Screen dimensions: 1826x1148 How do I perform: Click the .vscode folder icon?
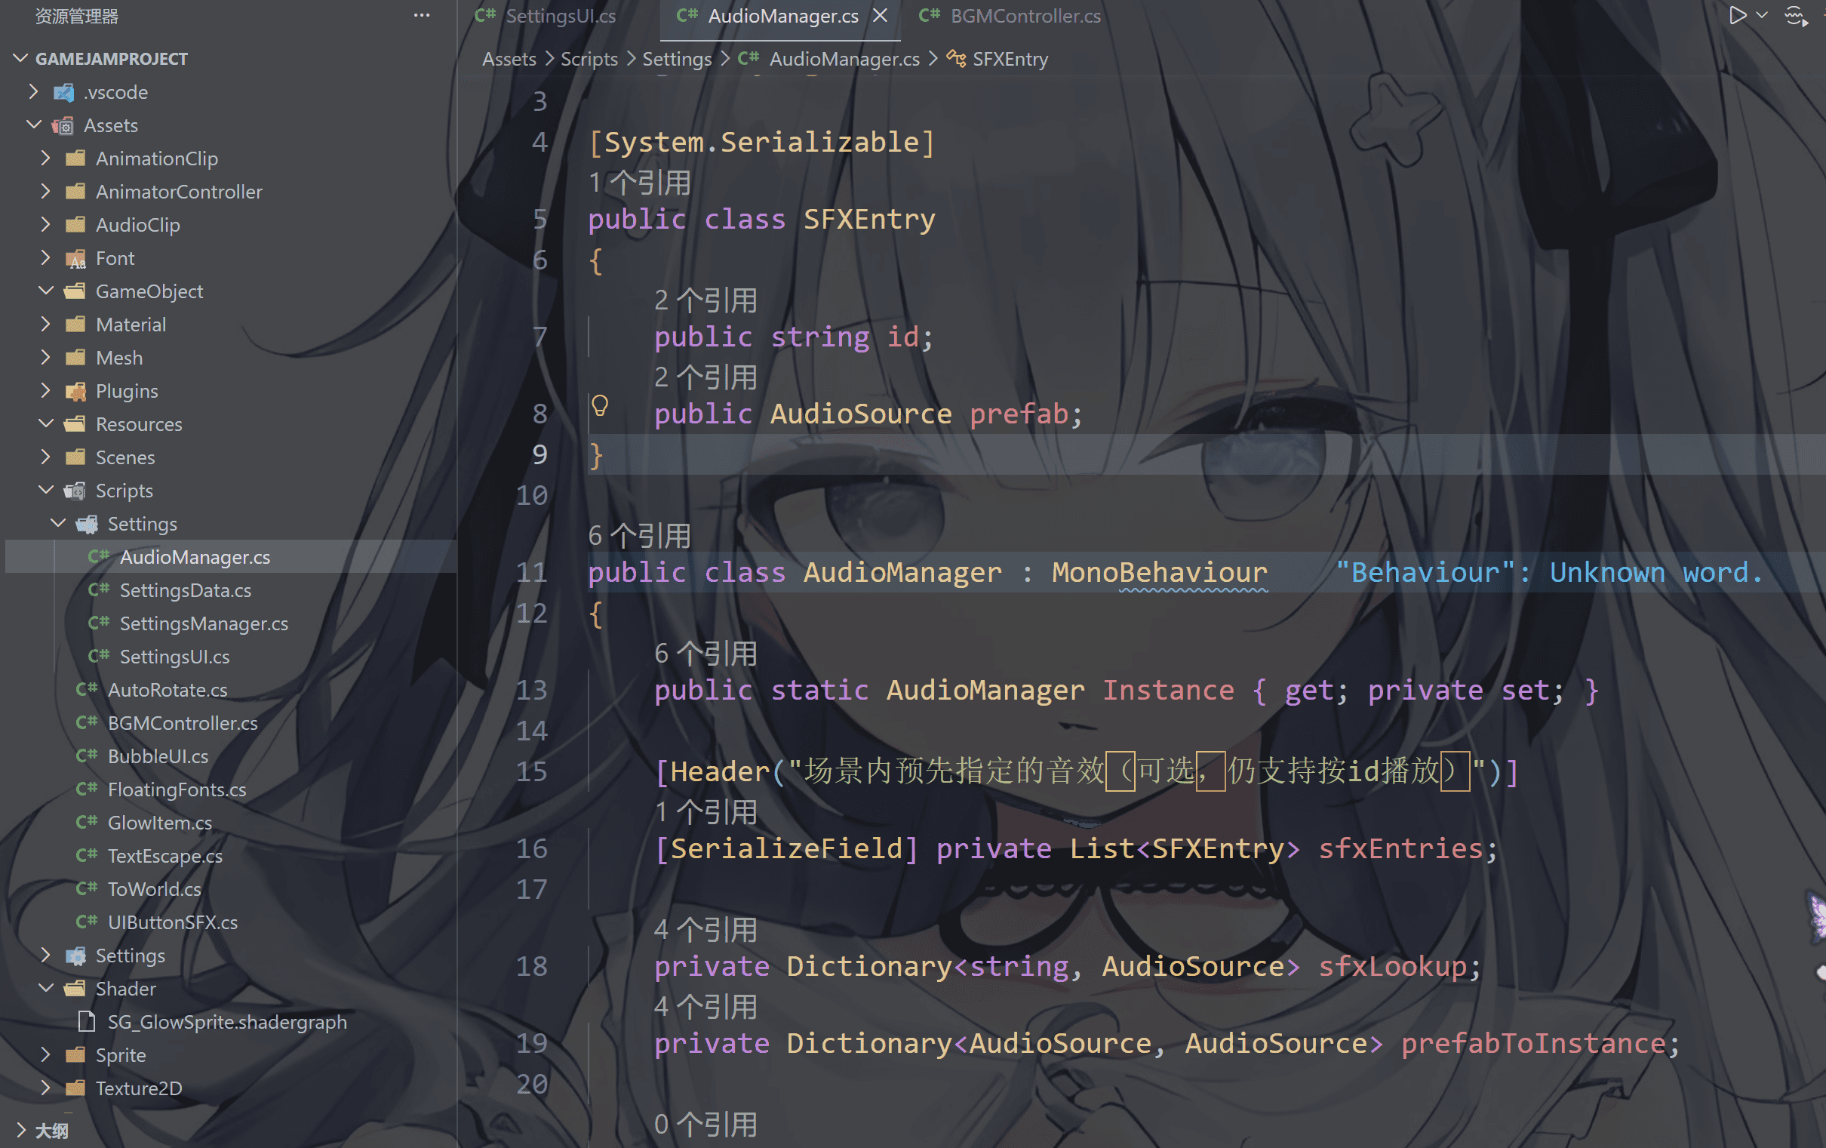[x=63, y=93]
